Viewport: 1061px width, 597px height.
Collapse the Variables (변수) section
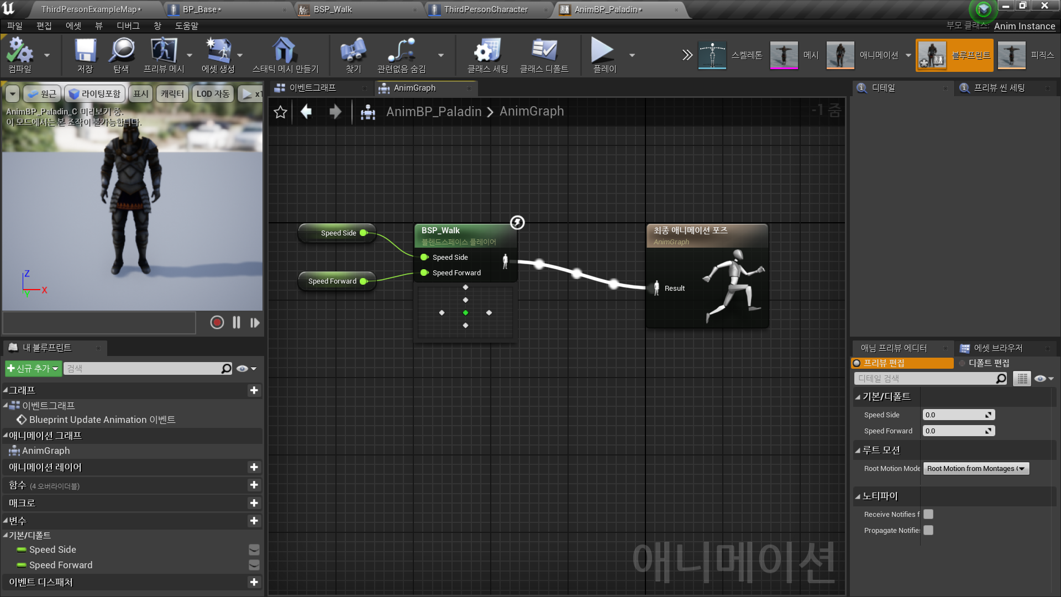(6, 521)
